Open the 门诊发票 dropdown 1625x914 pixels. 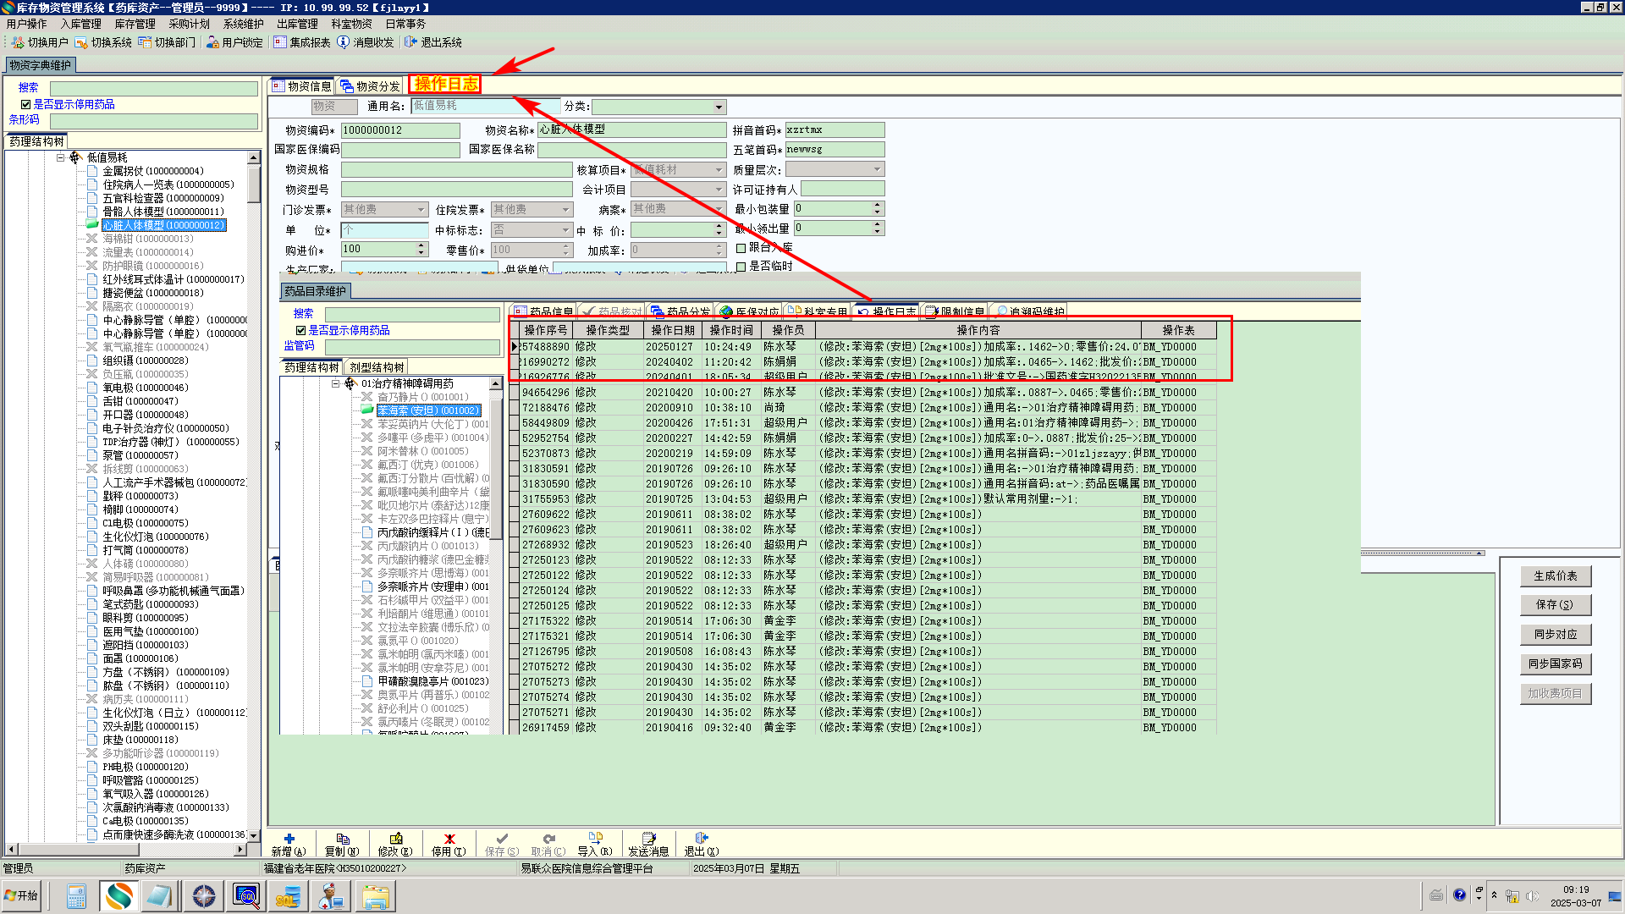tap(421, 210)
